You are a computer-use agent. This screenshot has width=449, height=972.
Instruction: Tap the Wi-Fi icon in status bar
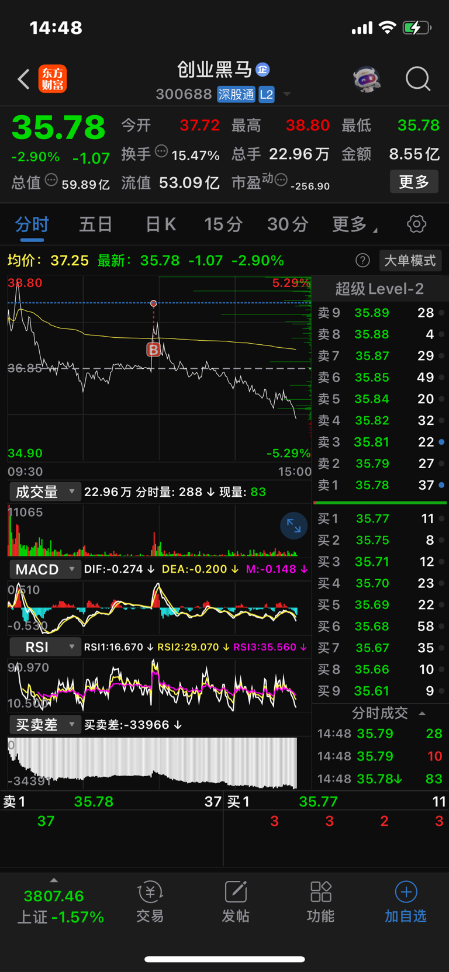click(x=387, y=27)
